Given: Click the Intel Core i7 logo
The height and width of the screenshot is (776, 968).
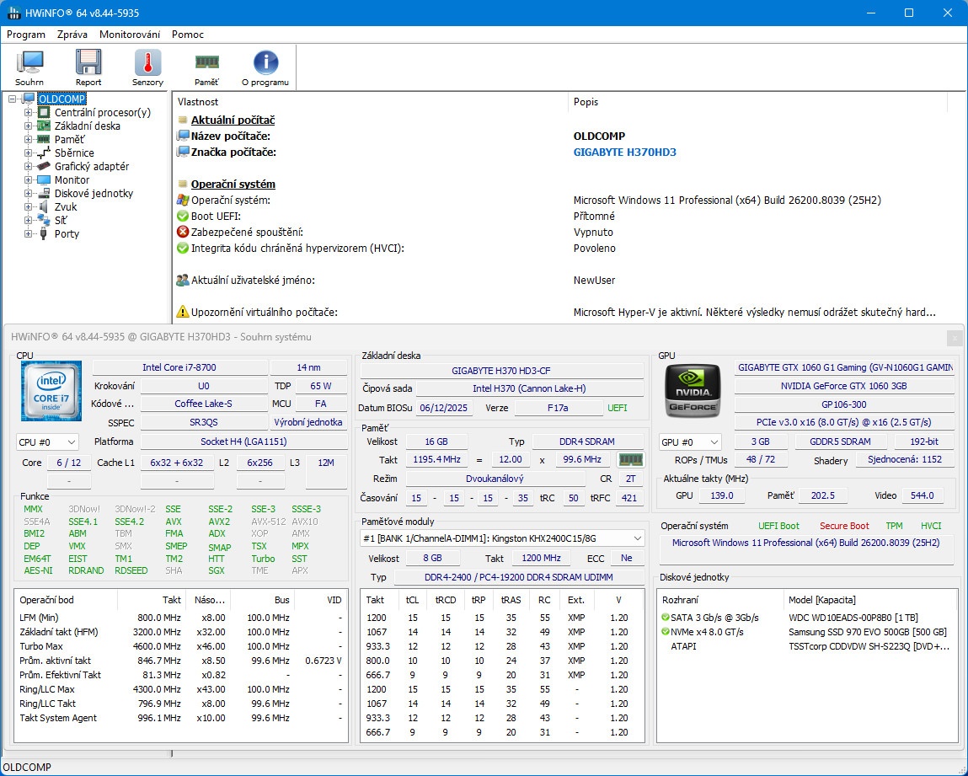Looking at the screenshot, I should 51,392.
